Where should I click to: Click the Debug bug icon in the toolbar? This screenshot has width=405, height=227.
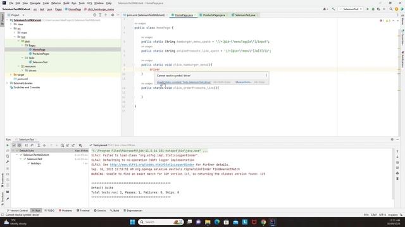[x=373, y=9]
